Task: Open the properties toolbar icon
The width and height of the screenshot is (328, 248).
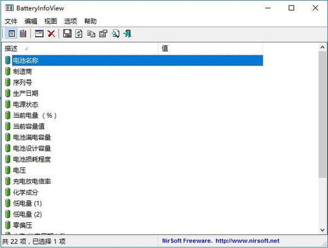Action: [x=103, y=33]
